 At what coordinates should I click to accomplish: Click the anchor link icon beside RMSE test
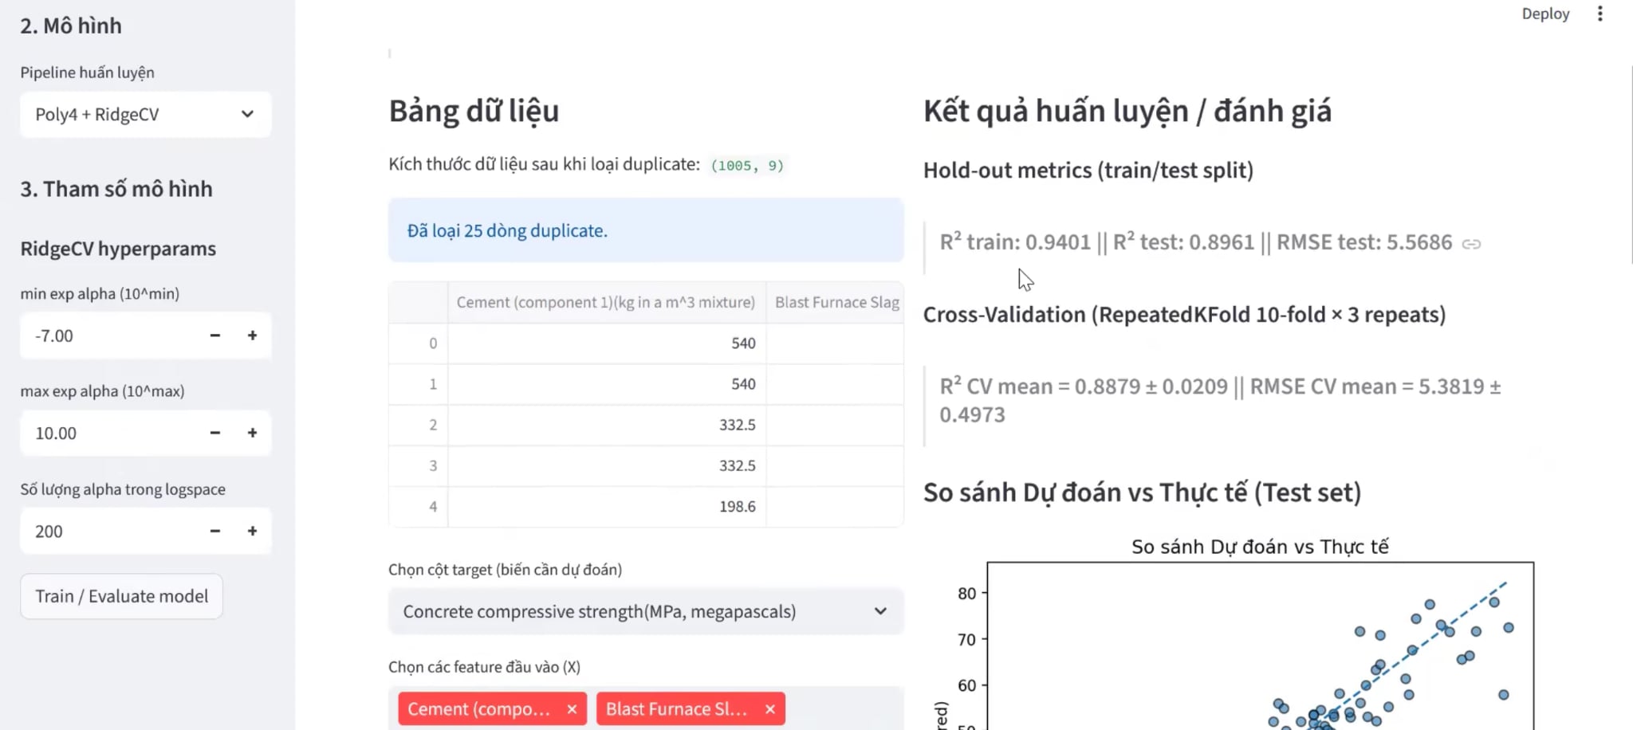tap(1471, 244)
